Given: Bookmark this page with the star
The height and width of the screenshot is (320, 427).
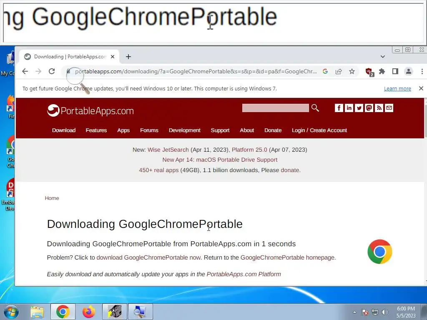Looking at the screenshot, I should [x=352, y=71].
